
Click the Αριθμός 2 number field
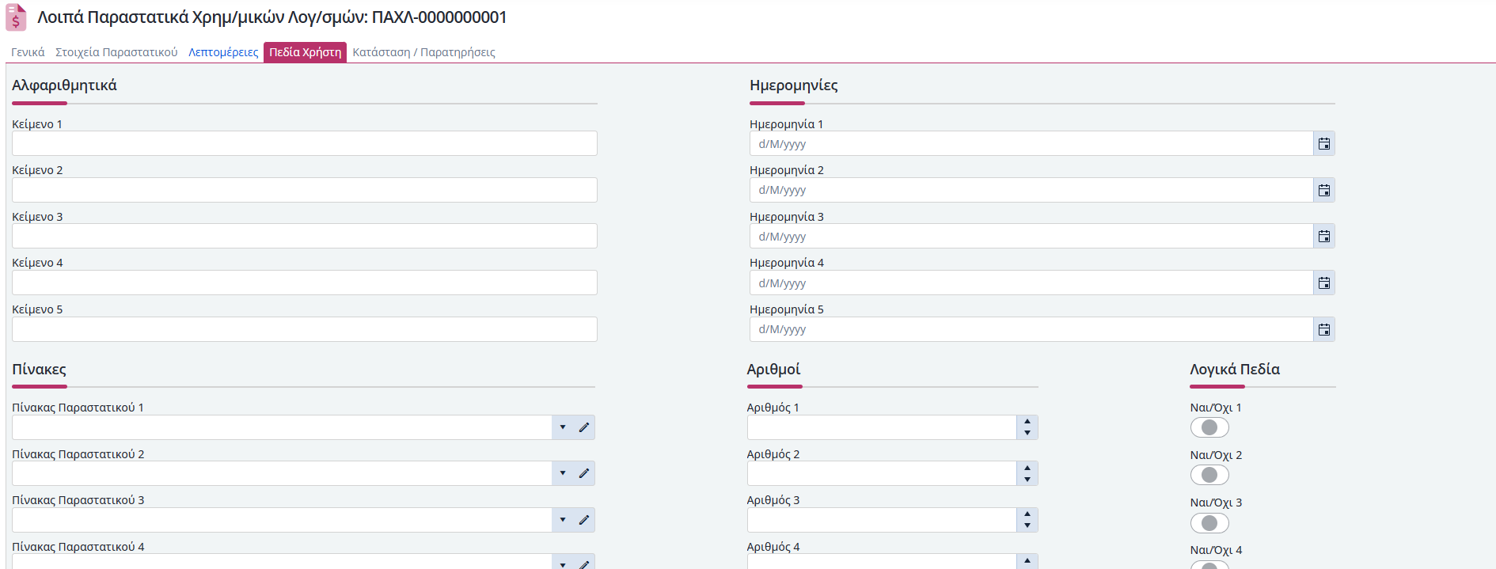coord(882,473)
